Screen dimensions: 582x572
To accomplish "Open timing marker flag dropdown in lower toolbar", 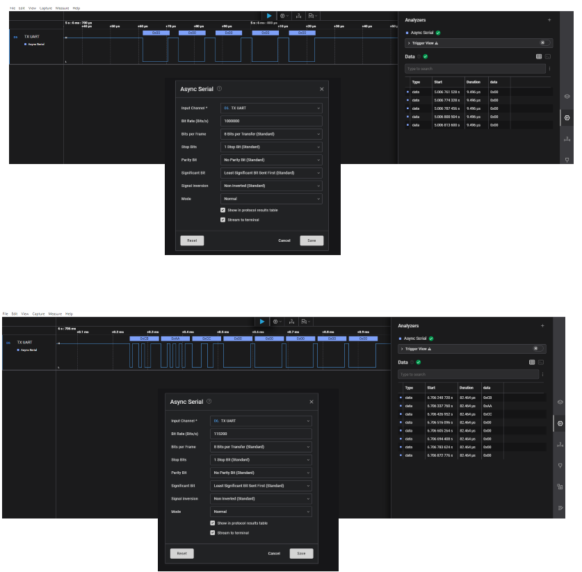I will pyautogui.click(x=305, y=322).
